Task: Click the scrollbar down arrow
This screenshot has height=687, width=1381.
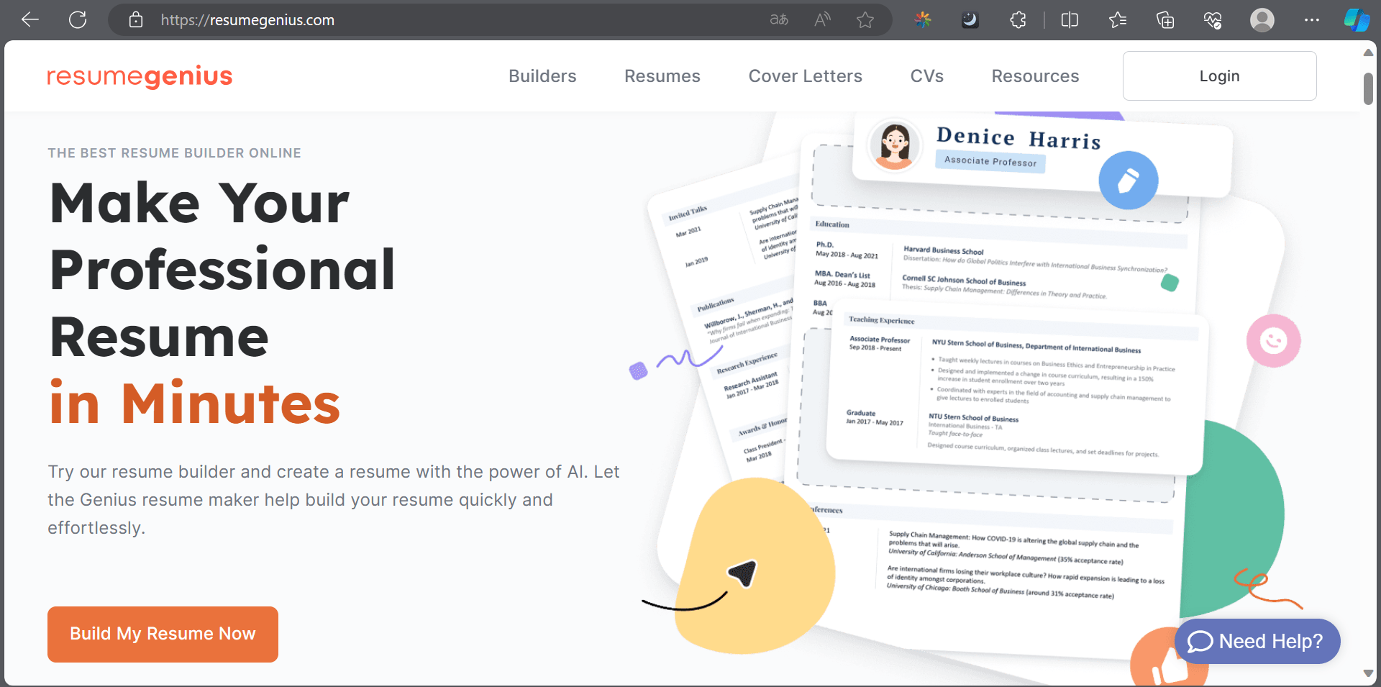Action: point(1368,673)
